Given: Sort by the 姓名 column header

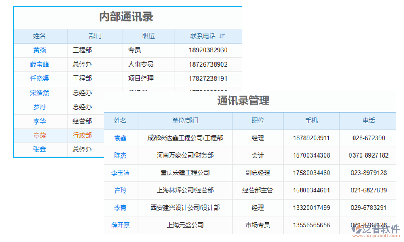Looking at the screenshot, I should click(x=40, y=36).
